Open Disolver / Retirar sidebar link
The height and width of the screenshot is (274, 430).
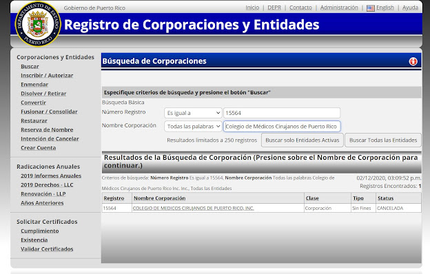coord(43,94)
